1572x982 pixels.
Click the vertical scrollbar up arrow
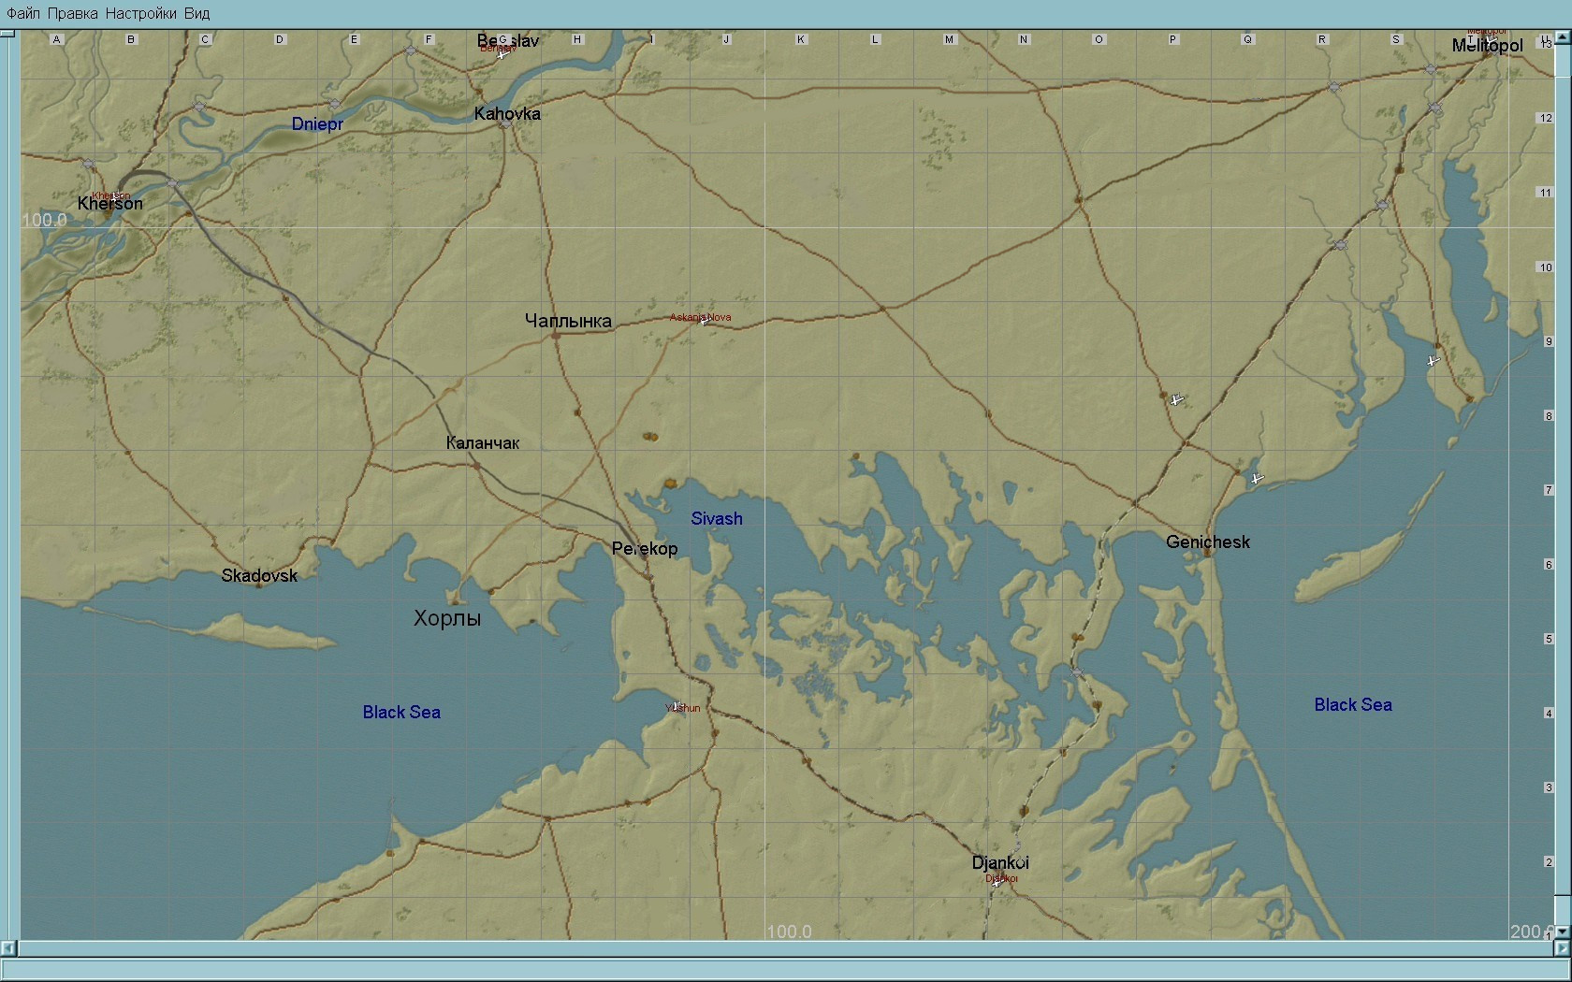tap(1564, 37)
